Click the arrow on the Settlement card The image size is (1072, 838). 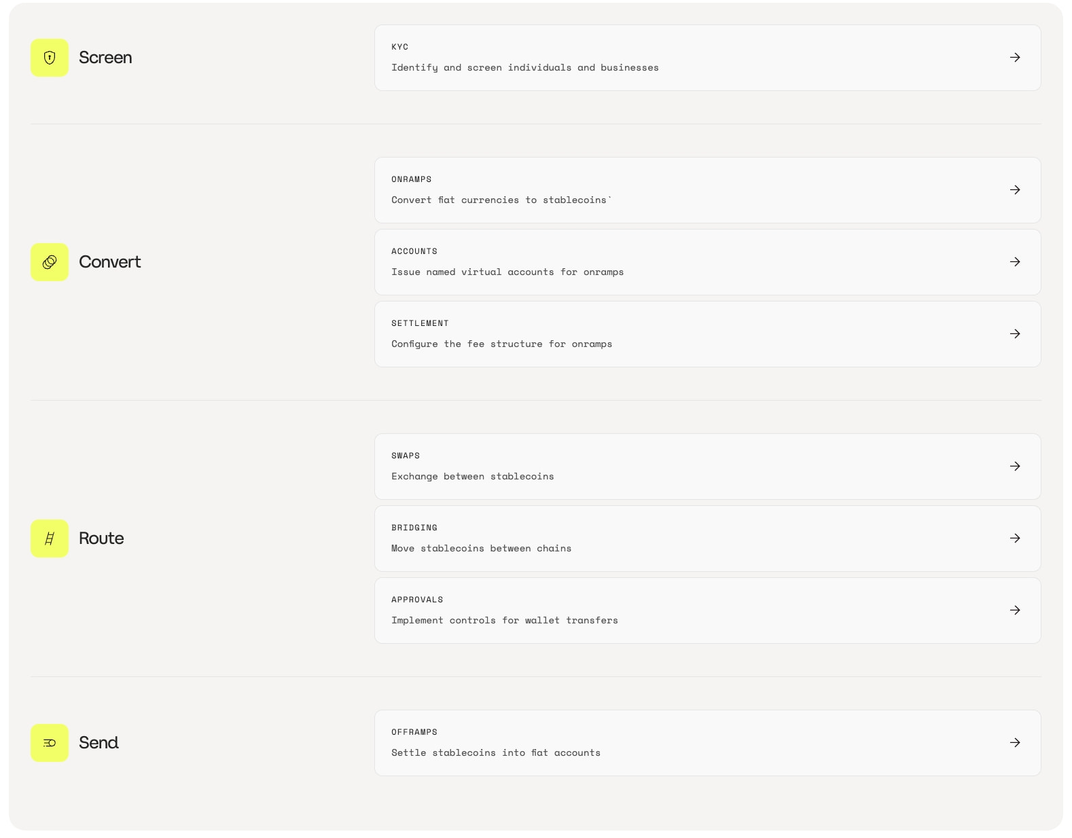coord(1015,334)
